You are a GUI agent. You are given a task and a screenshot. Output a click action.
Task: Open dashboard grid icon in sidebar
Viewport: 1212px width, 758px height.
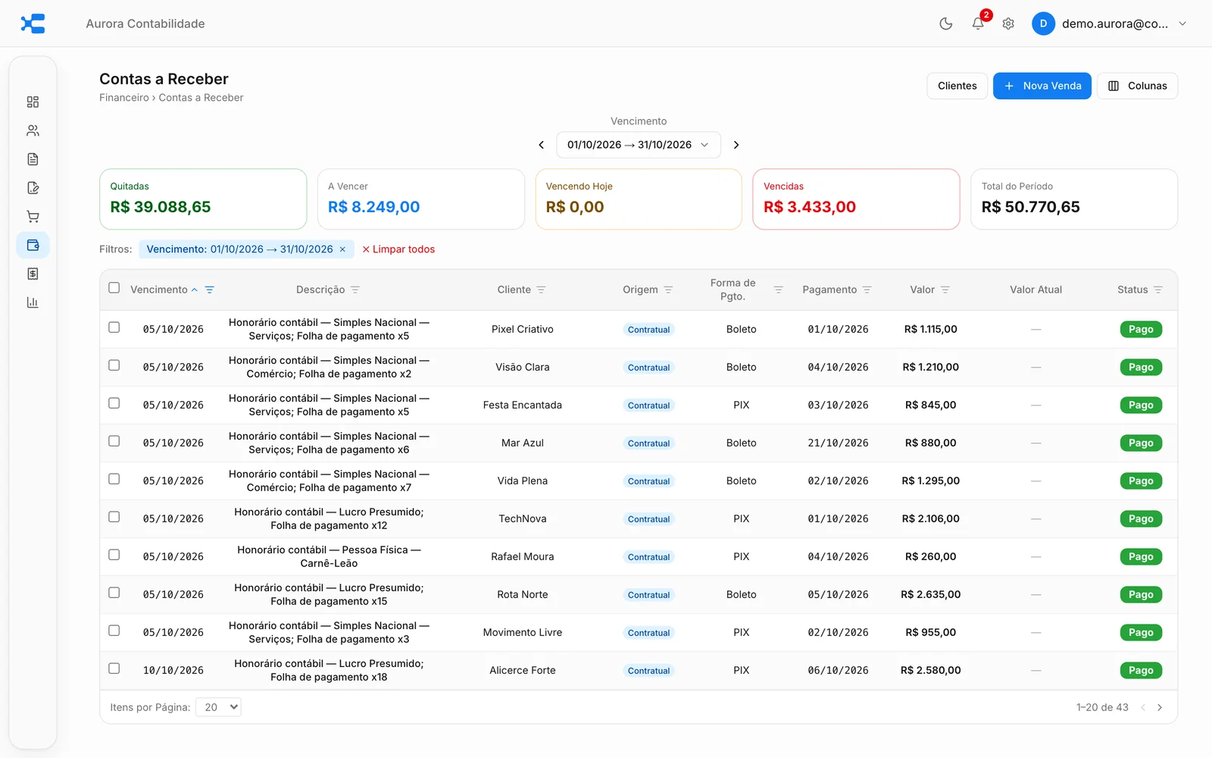point(33,102)
